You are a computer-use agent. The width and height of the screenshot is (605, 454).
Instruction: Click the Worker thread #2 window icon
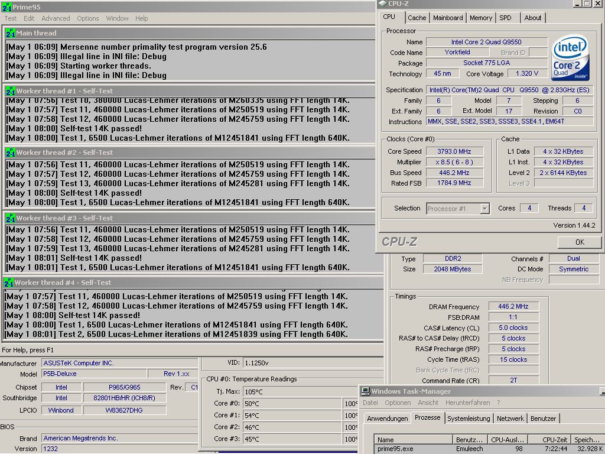pos(10,152)
